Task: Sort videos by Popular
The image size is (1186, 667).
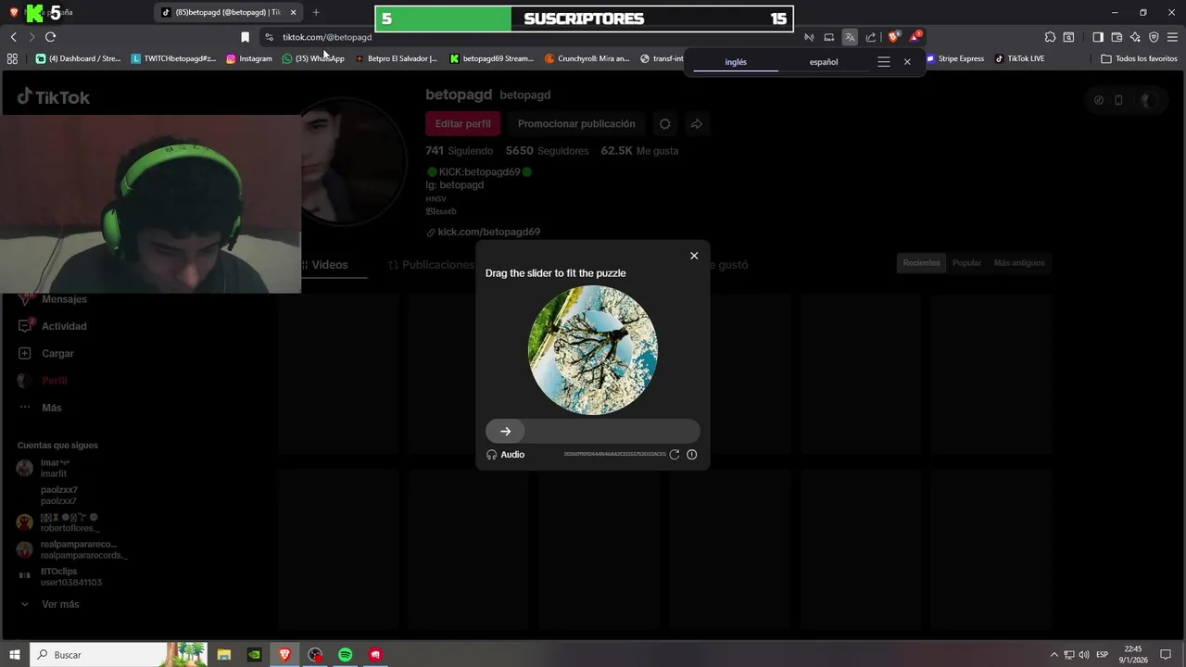Action: click(x=966, y=263)
